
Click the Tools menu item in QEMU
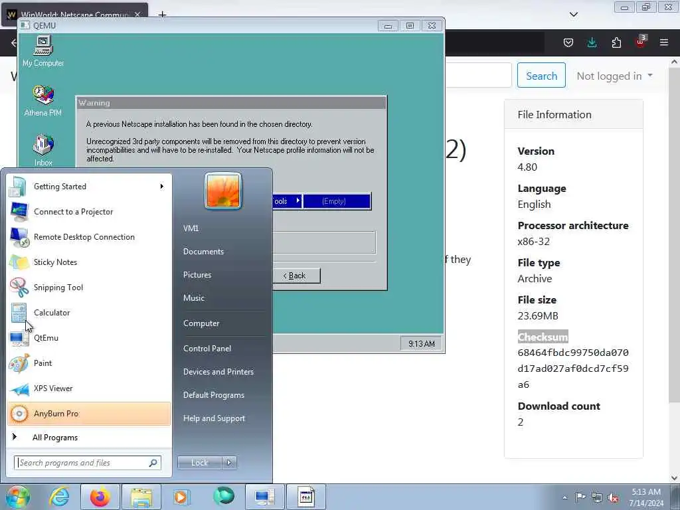coord(287,201)
